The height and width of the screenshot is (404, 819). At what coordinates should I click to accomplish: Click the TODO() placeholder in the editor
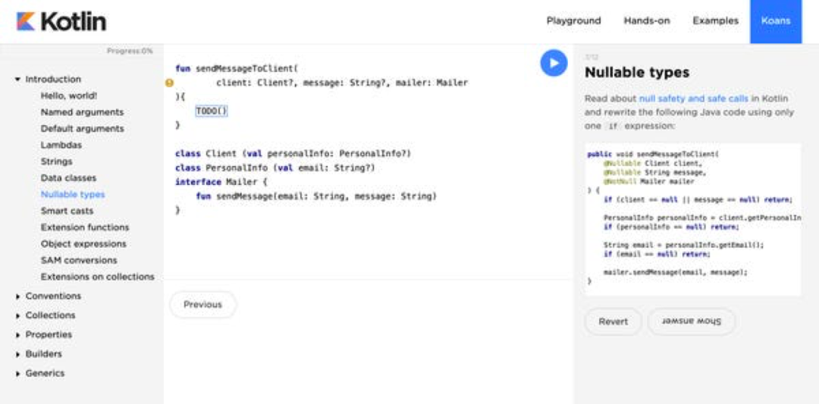(x=212, y=111)
